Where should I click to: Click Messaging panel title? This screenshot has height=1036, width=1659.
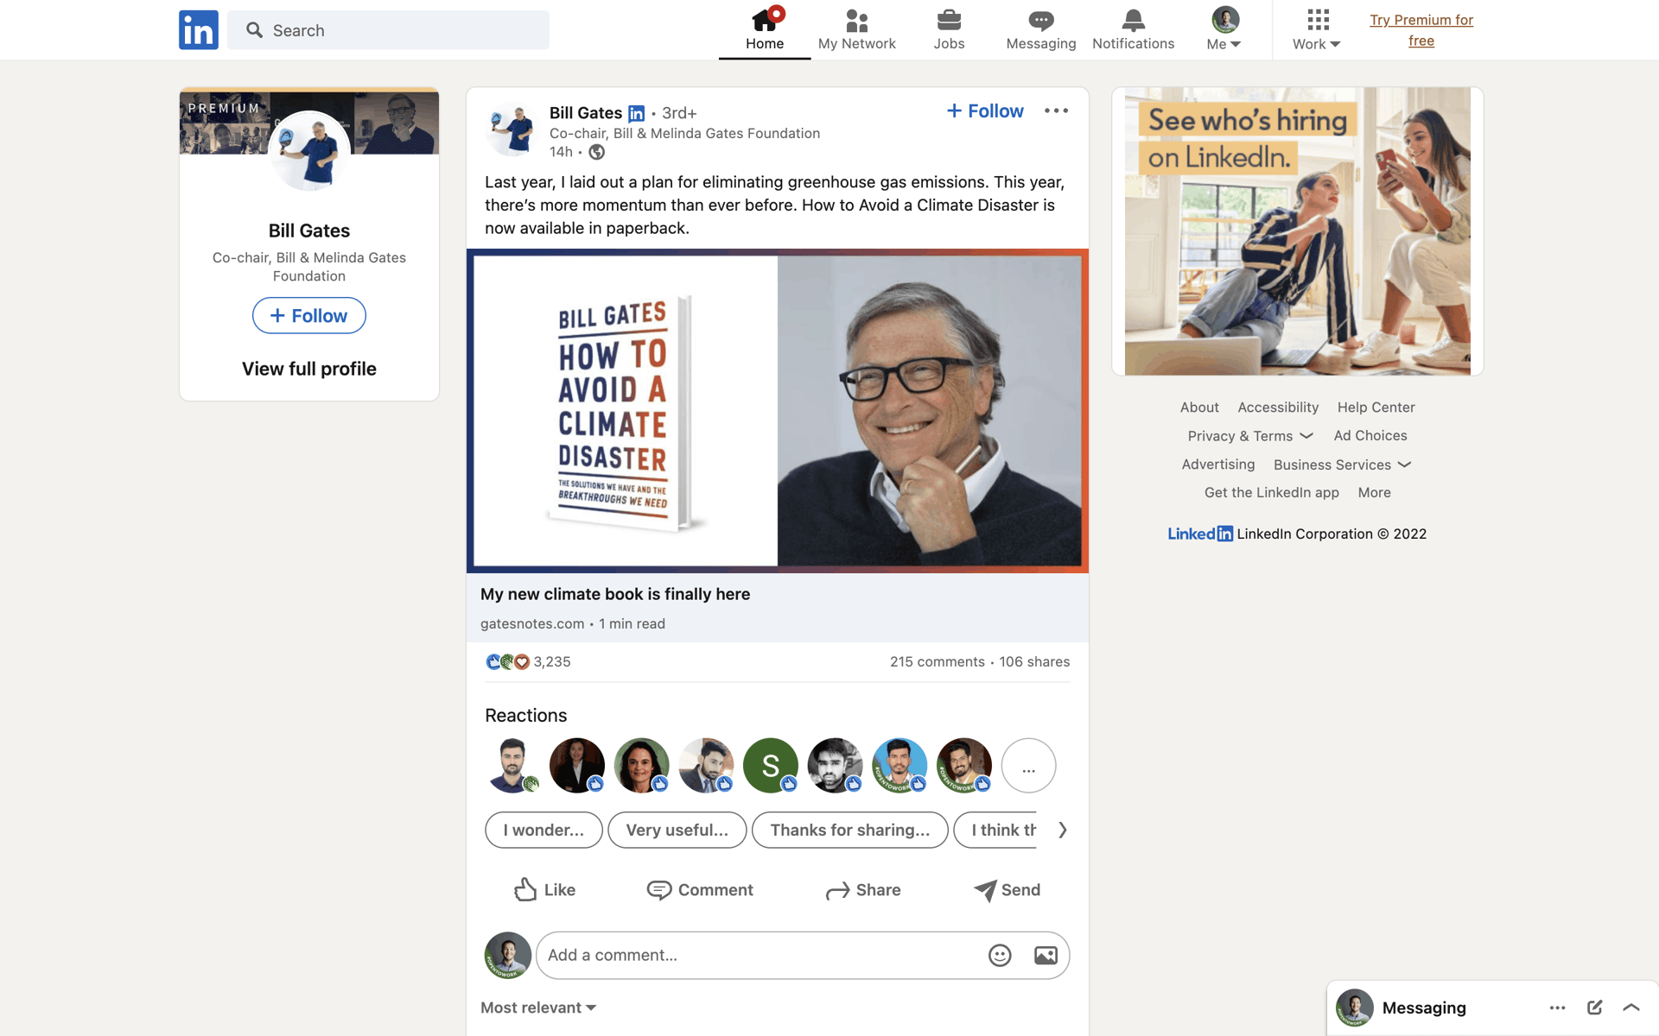1424,1008
